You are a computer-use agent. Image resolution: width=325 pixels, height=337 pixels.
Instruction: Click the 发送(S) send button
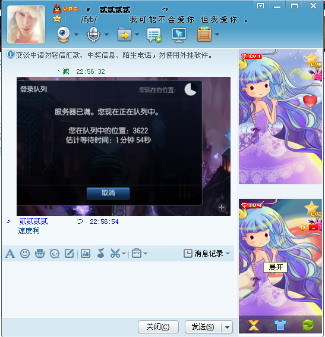203,327
